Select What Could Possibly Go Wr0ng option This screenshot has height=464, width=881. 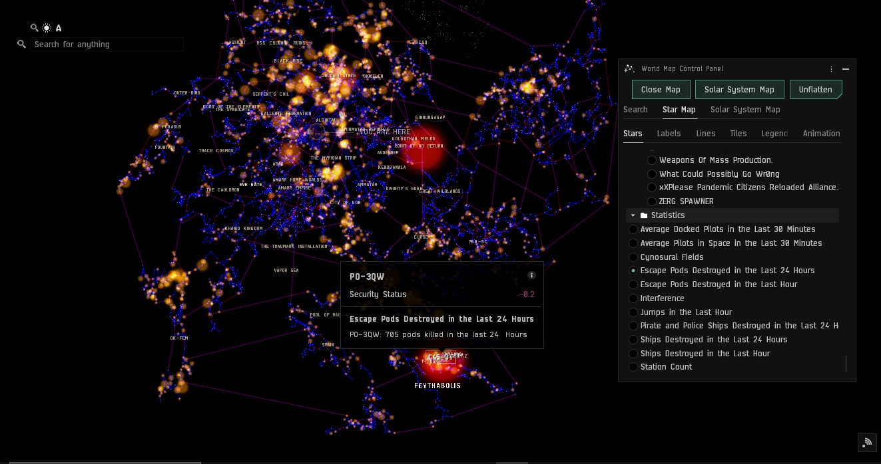tap(652, 174)
